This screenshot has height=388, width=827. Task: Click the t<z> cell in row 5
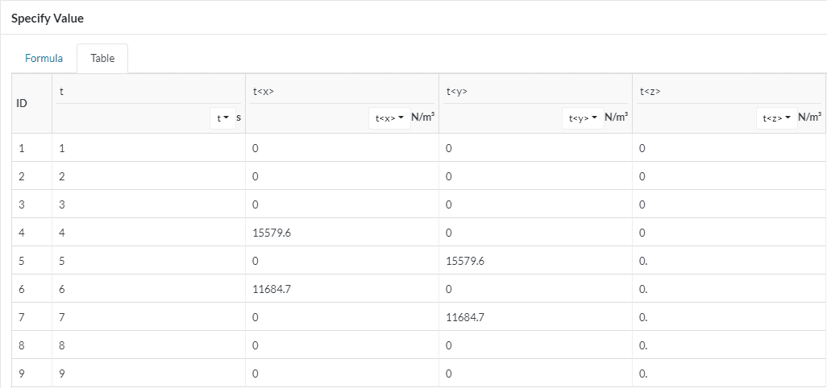click(729, 261)
